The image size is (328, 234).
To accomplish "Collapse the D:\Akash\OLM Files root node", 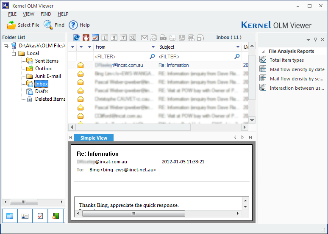I will click(x=6, y=46).
